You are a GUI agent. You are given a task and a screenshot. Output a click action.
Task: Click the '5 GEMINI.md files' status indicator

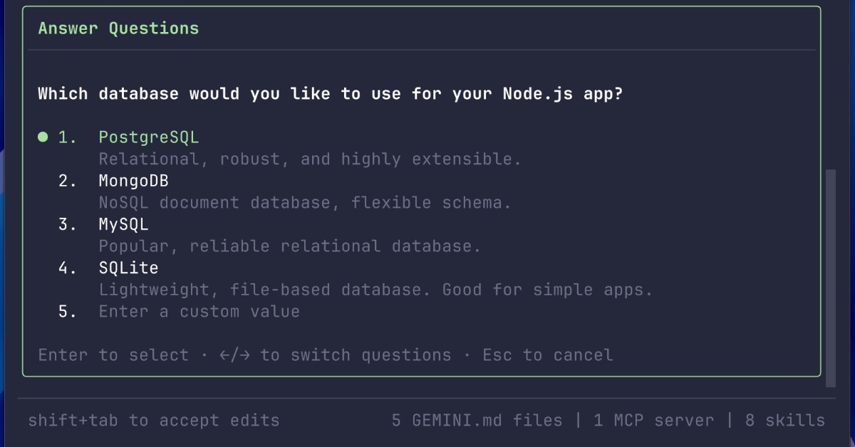coord(477,421)
